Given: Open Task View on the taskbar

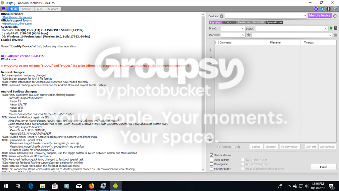Looking at the screenshot, I should (x=18, y=186).
